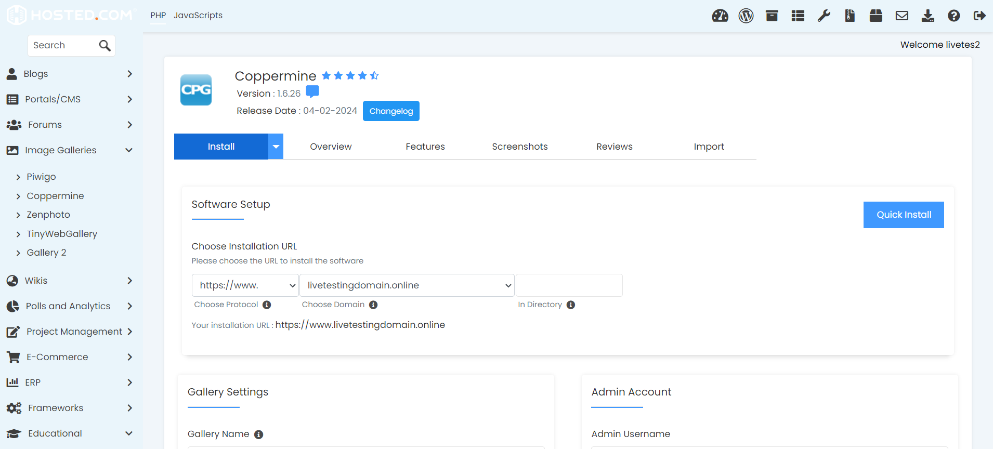Click the installation URL https://www.livetestingdomain.online
993x449 pixels.
click(360, 325)
